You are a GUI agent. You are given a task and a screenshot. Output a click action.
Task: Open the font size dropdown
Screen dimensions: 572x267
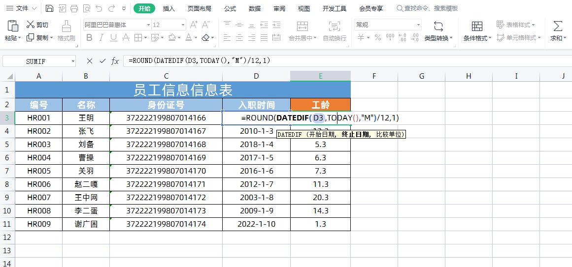183,25
